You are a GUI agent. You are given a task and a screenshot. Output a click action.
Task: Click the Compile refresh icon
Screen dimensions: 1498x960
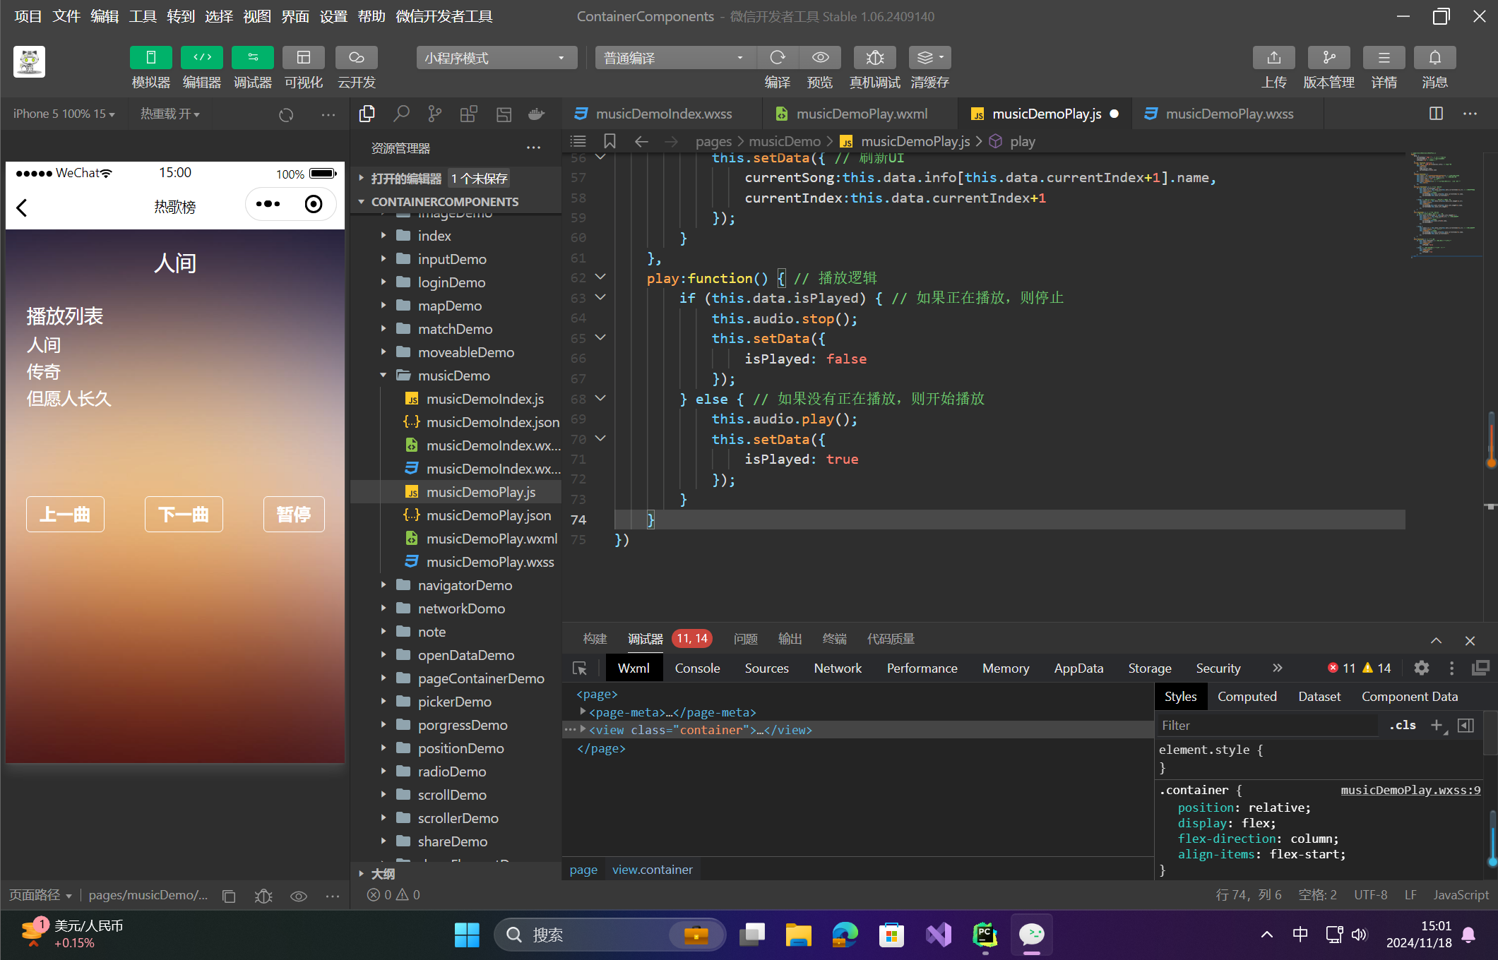click(x=778, y=57)
